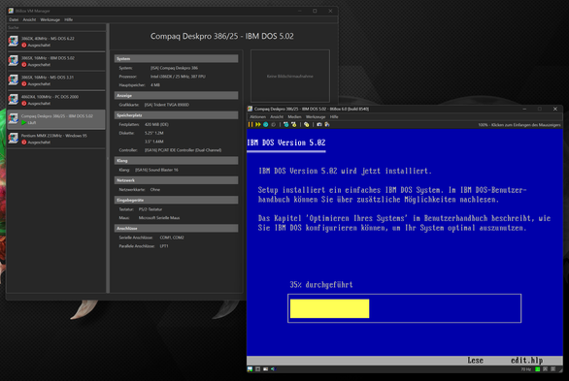Take a screenshot with the camera toolbar icon

[x=319, y=125]
